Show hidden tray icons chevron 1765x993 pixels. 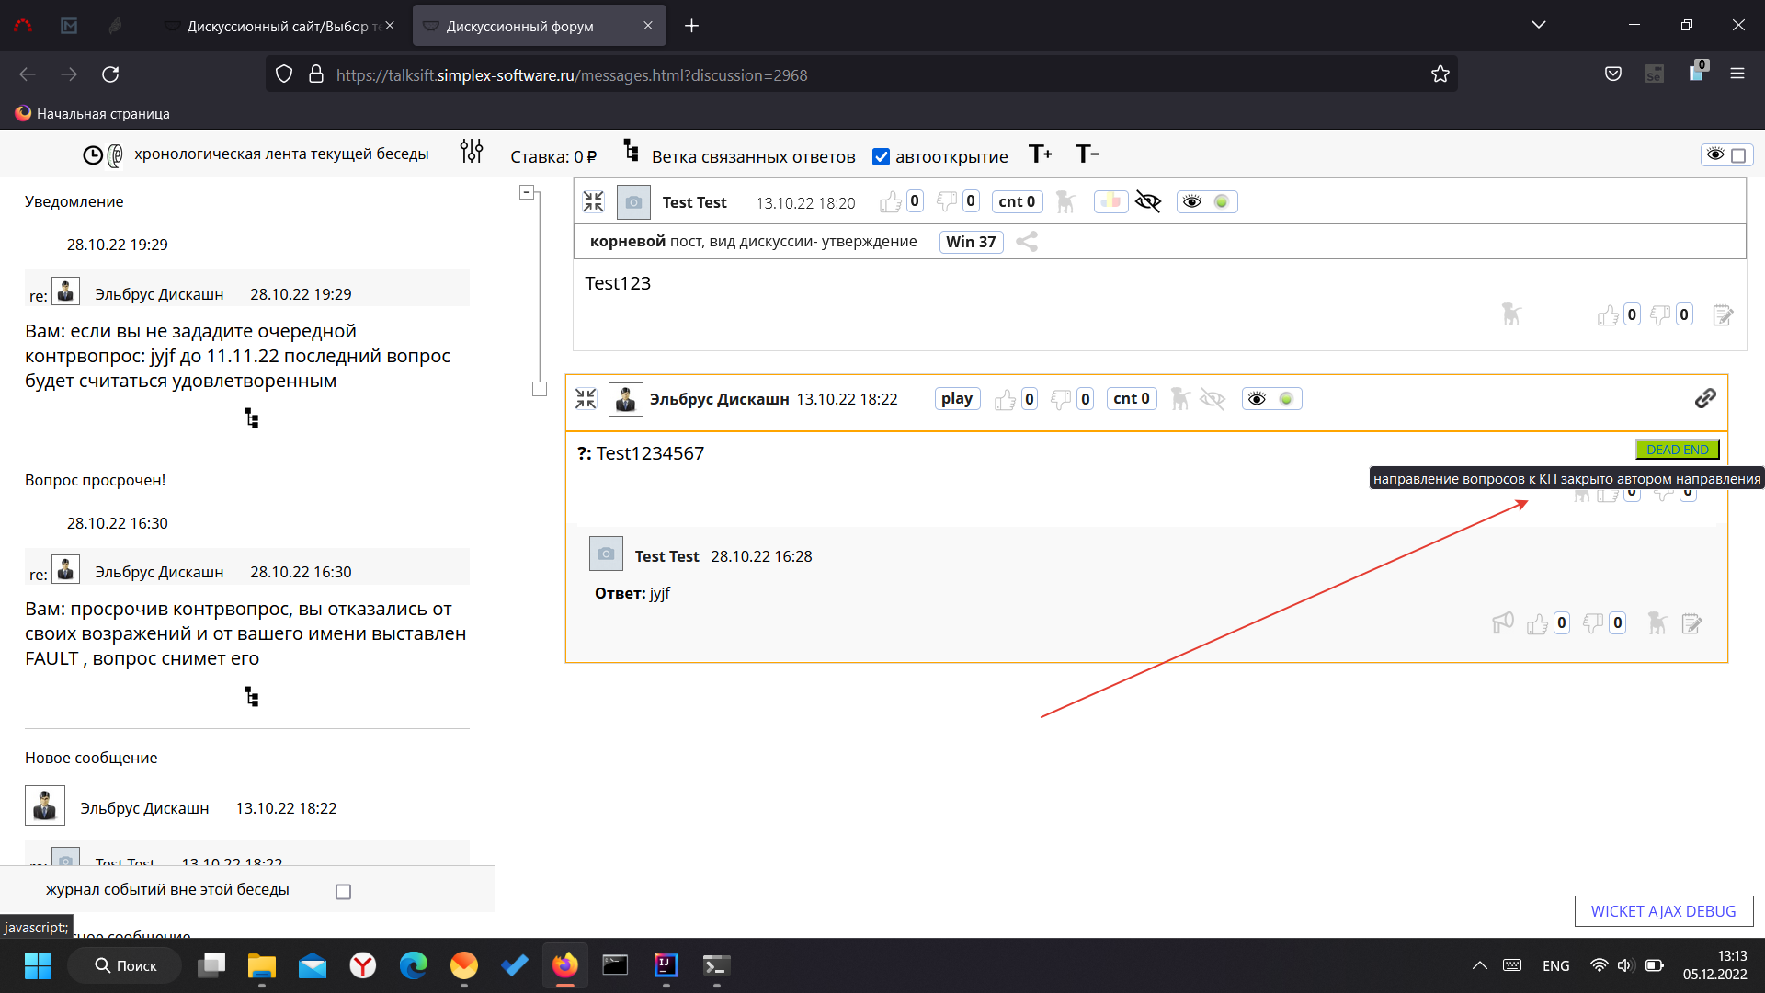click(1479, 965)
